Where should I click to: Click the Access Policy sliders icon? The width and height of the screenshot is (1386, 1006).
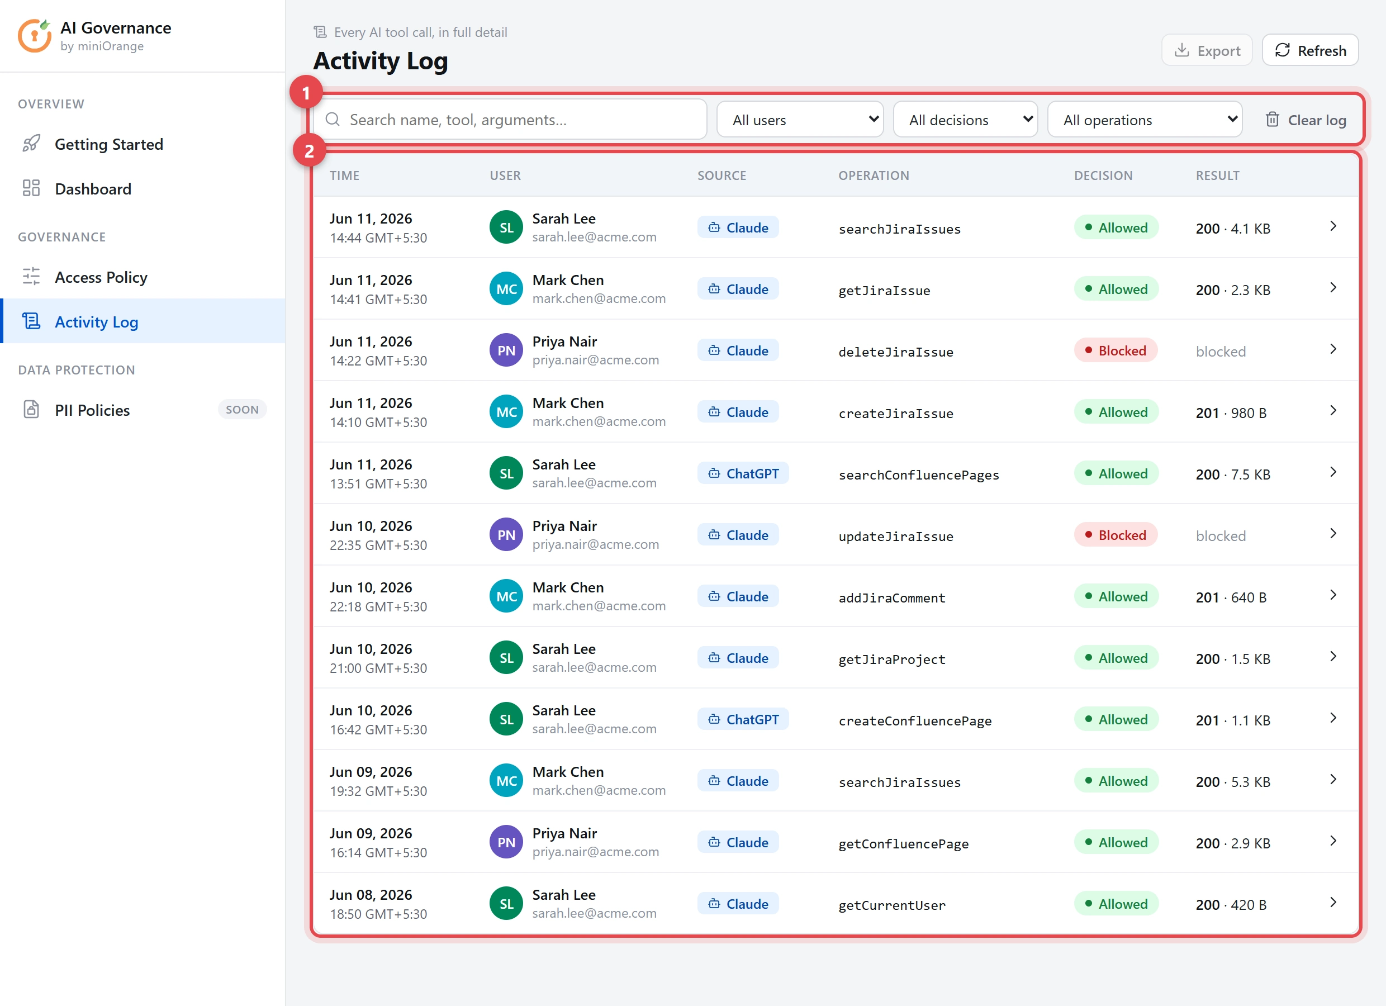(x=31, y=277)
